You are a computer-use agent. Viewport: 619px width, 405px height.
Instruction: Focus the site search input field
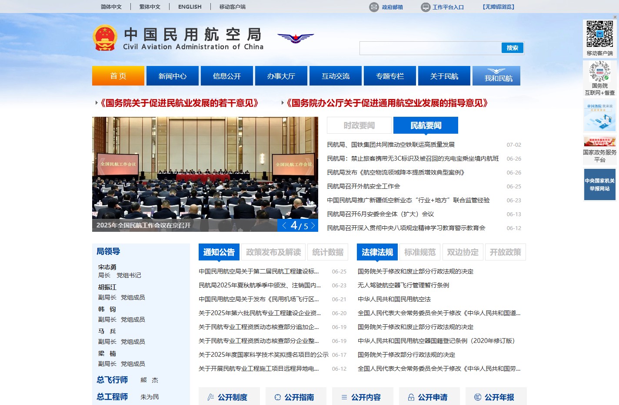430,48
